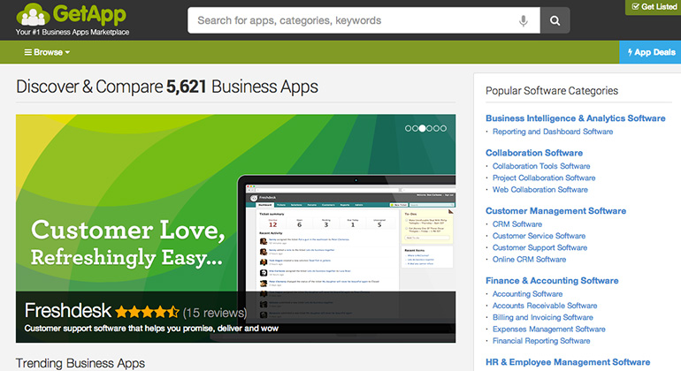
Task: Open the App Deals tab
Action: (650, 52)
